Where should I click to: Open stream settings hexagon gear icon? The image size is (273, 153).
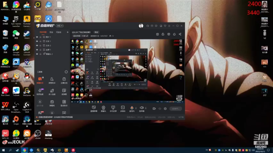[165, 108]
